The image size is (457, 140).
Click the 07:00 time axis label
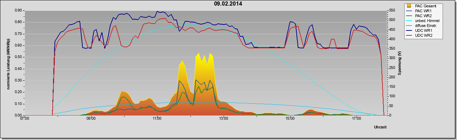(x=25, y=119)
